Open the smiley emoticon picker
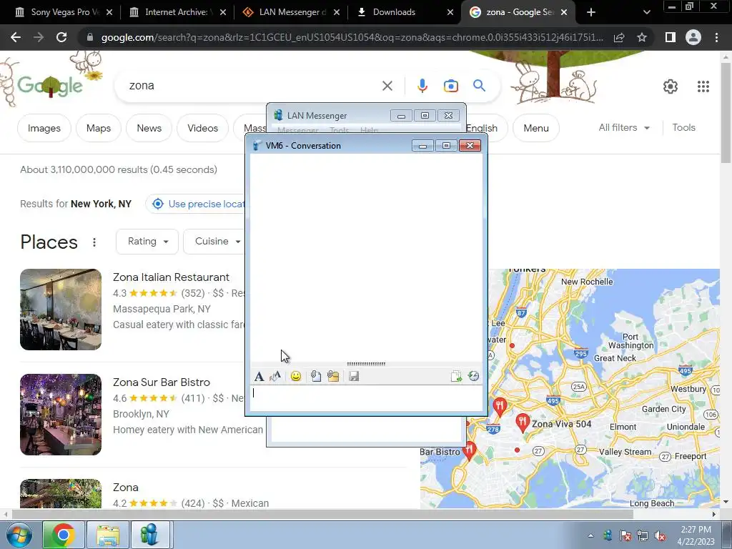The image size is (732, 549). [295, 376]
